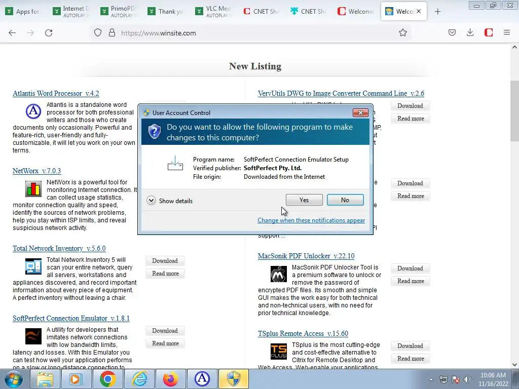
Task: Click Yes in User Account Control dialog
Action: (304, 200)
